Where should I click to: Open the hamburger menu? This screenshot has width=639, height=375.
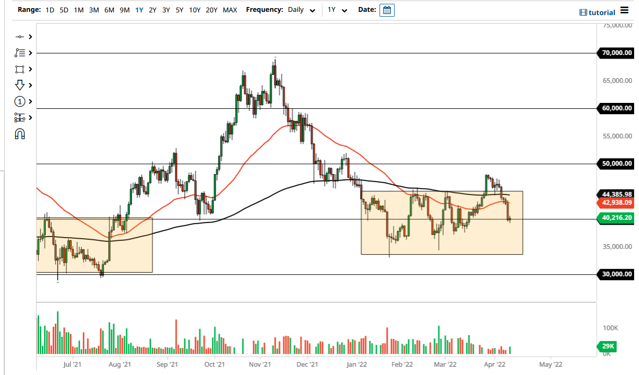(x=624, y=10)
